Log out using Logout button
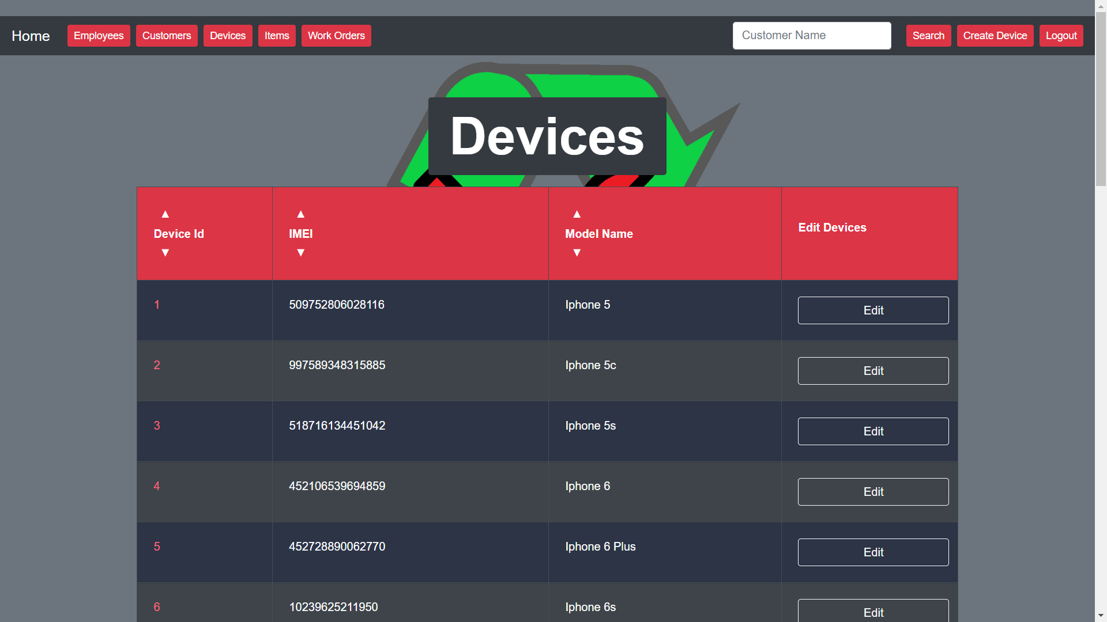This screenshot has width=1107, height=622. tap(1061, 36)
